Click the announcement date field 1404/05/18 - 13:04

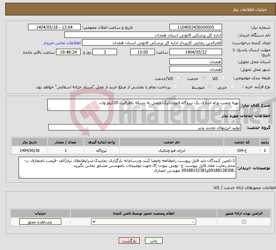54,27
